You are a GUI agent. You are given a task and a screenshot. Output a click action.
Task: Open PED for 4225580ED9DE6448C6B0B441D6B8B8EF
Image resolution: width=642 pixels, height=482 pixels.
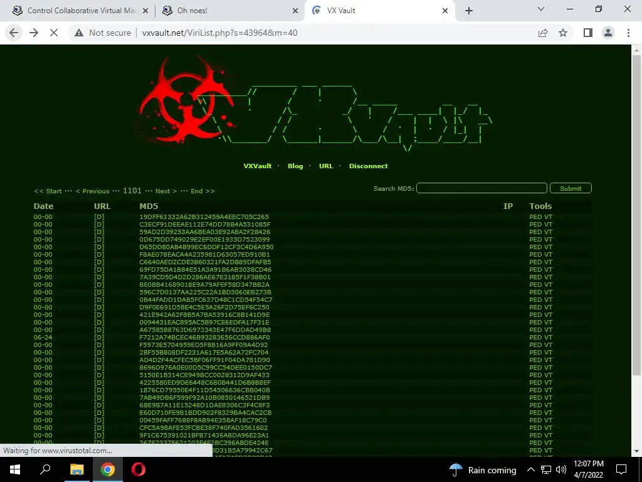tap(535, 382)
